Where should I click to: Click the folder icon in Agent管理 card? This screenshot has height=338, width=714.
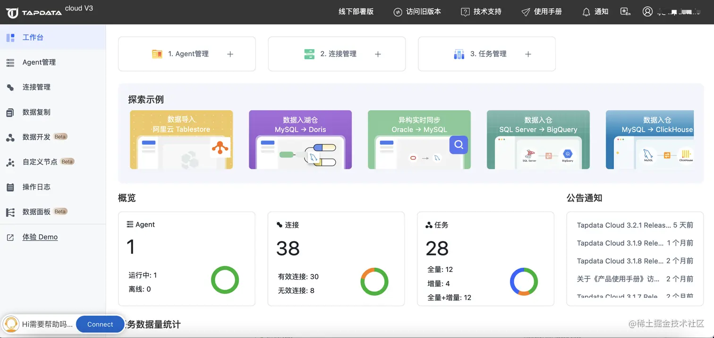[x=157, y=54]
